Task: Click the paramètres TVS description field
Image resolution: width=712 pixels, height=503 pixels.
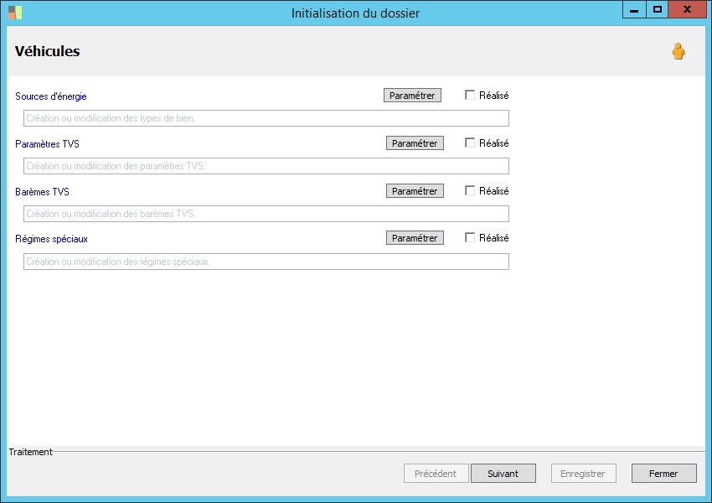Action: [x=266, y=166]
